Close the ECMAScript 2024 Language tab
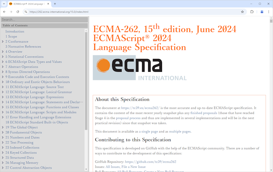 pos(48,4)
